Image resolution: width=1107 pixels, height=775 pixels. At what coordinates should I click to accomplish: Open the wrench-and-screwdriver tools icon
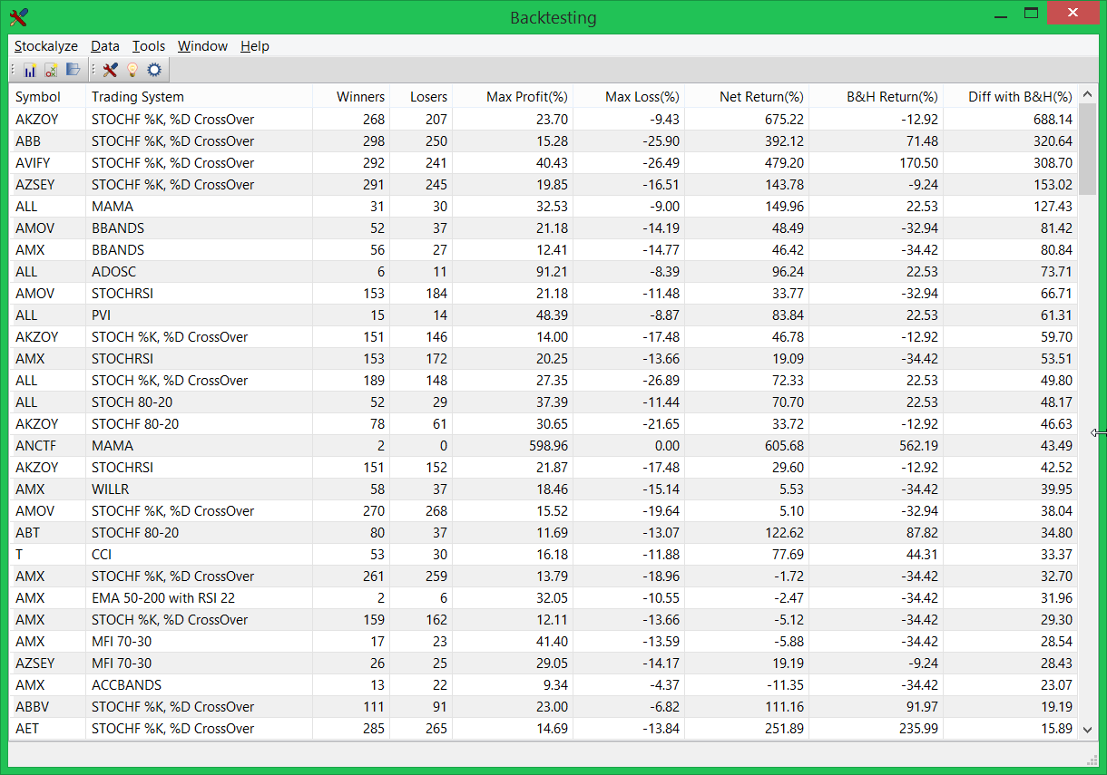pyautogui.click(x=109, y=70)
